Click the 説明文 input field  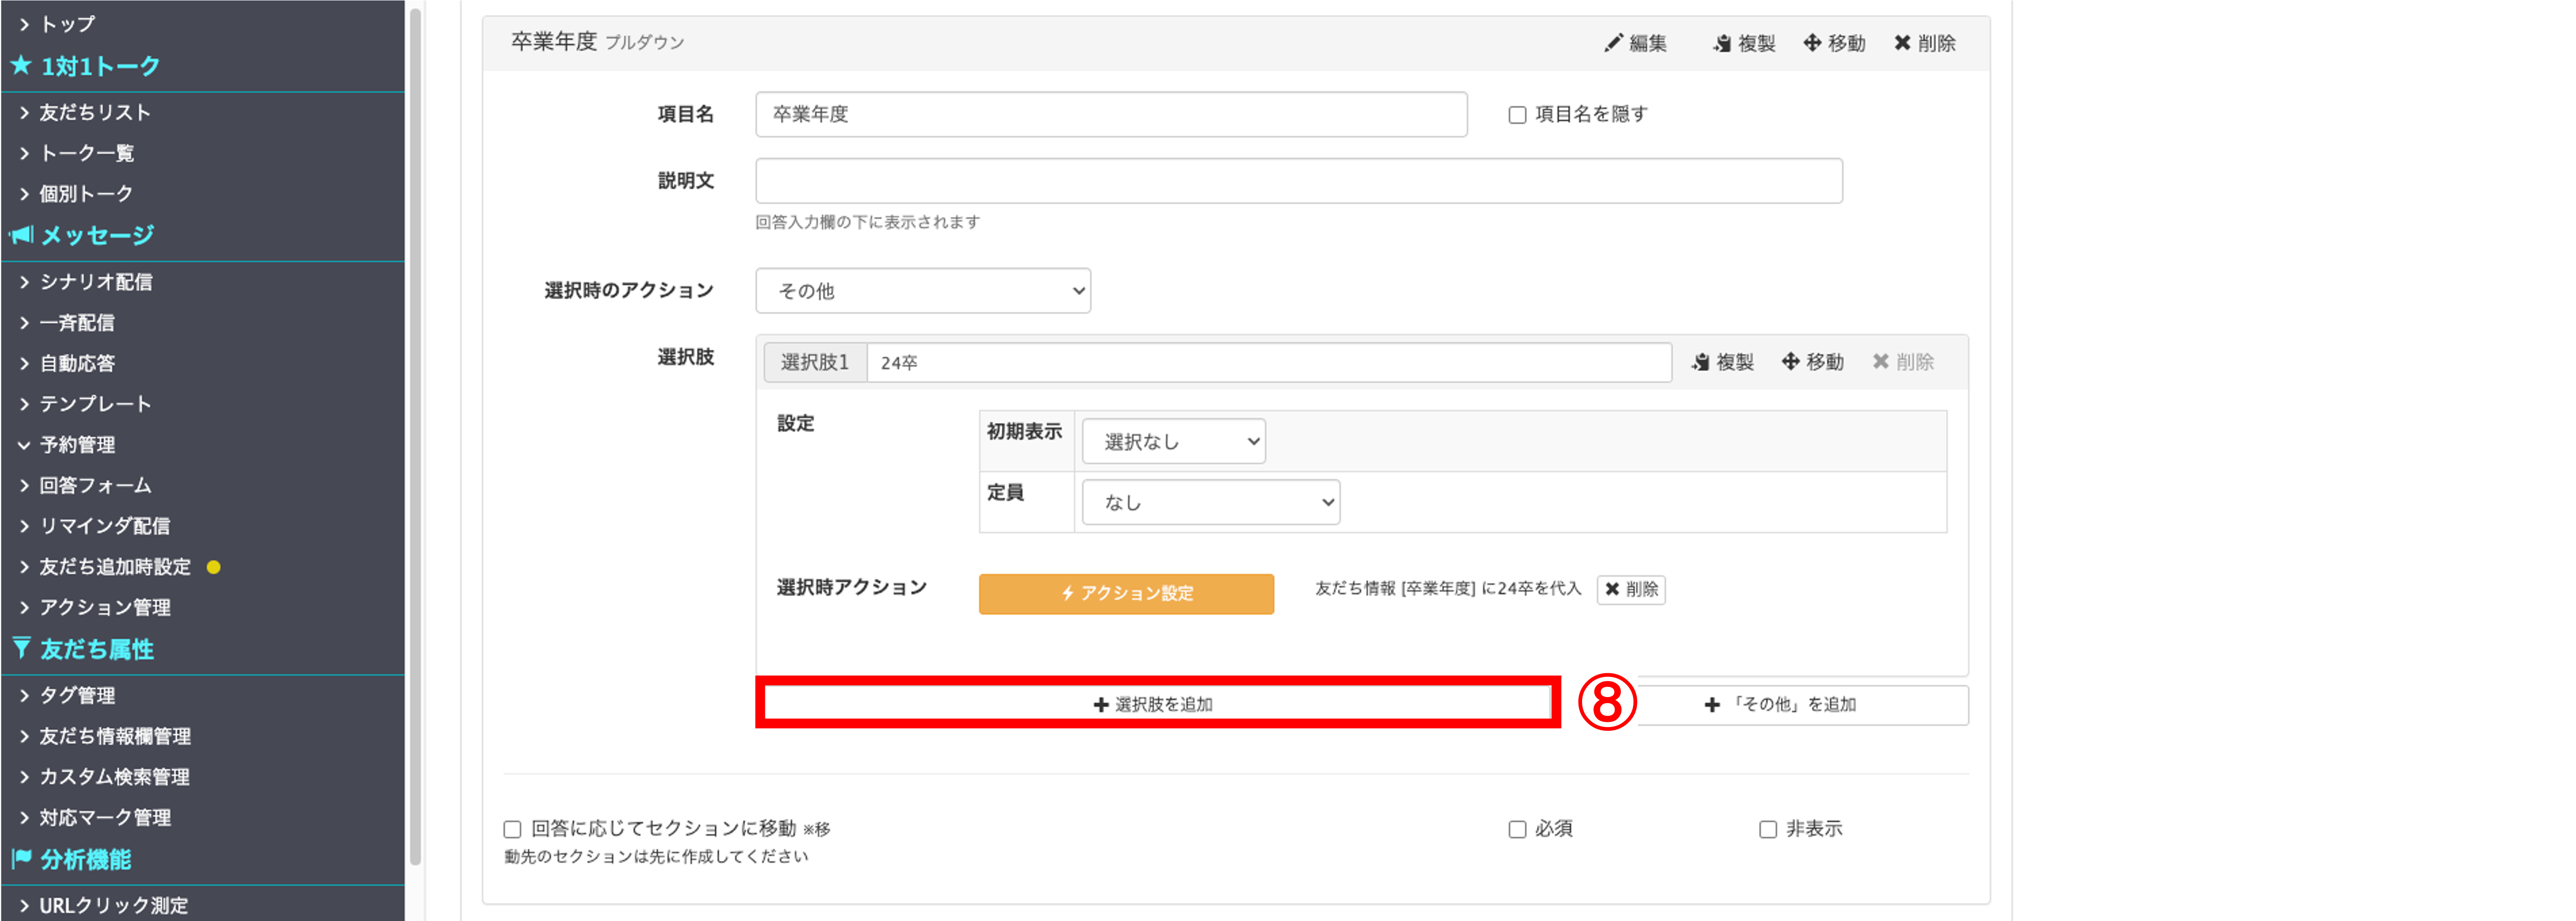point(1298,181)
